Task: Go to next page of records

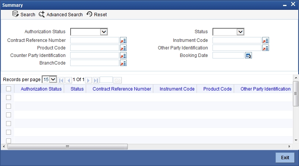Action: (88, 80)
